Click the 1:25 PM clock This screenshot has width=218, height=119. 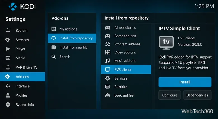point(204,6)
